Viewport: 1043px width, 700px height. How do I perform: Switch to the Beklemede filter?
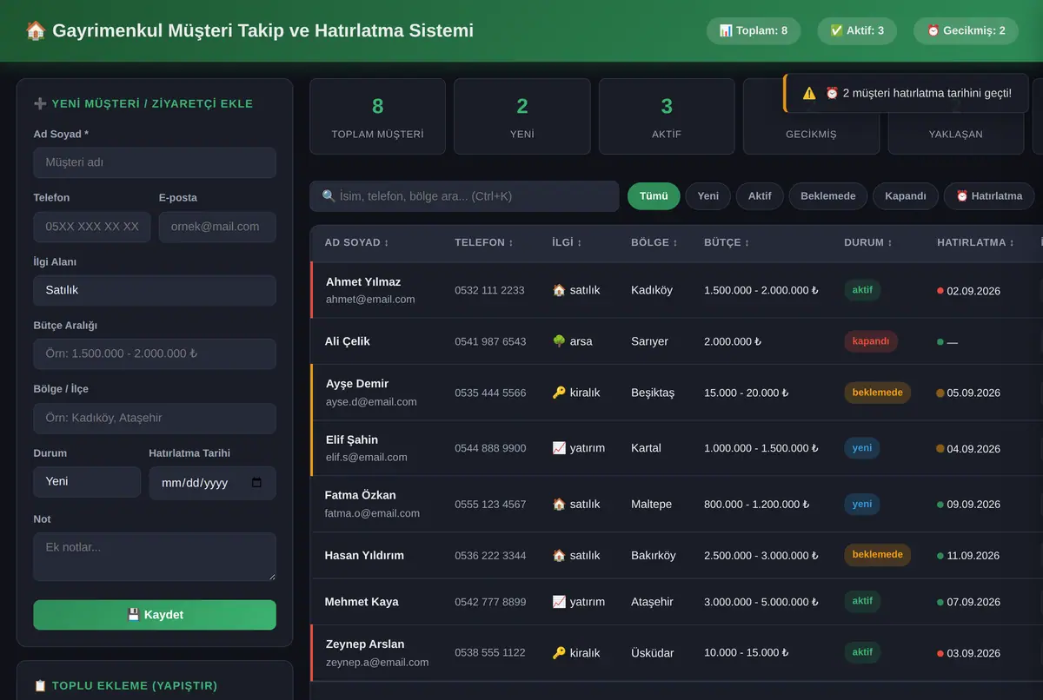pos(828,195)
